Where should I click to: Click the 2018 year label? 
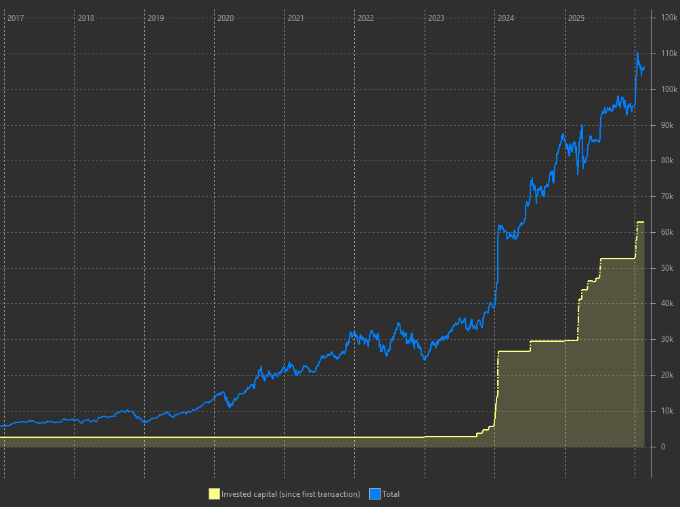coord(86,18)
